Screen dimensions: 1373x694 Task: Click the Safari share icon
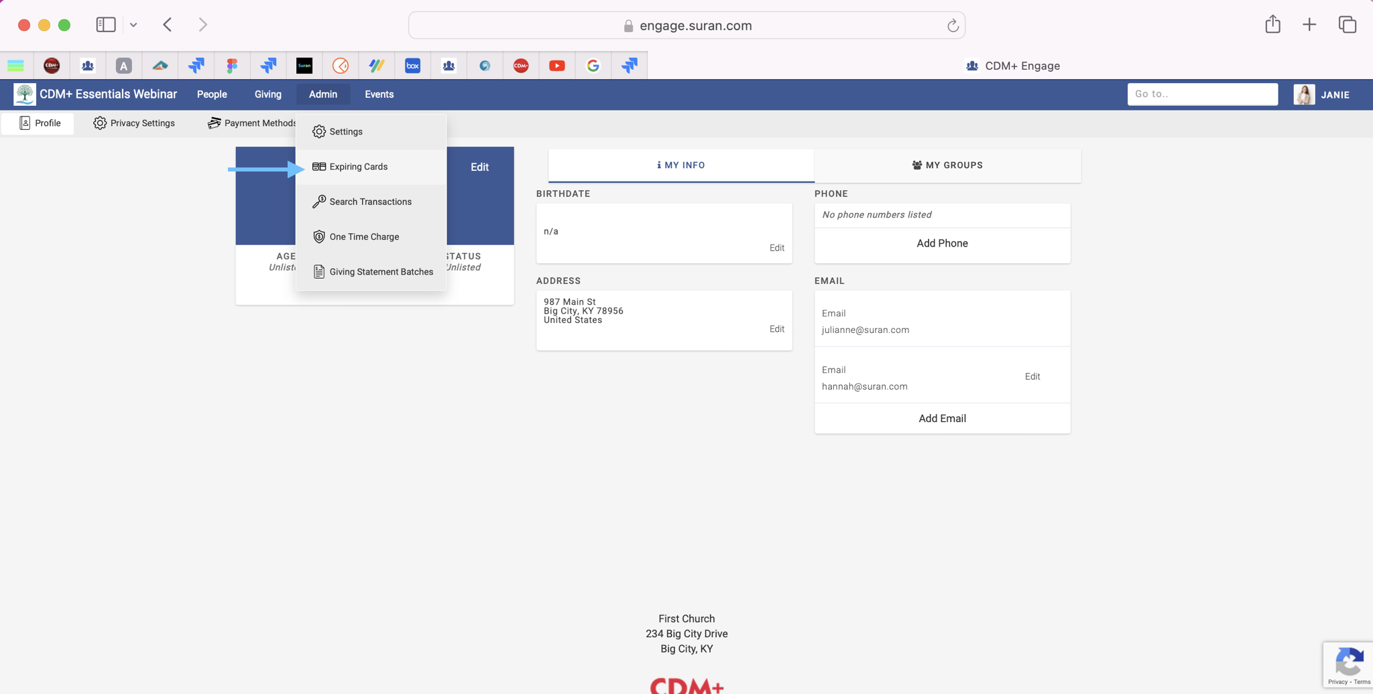pyautogui.click(x=1272, y=25)
